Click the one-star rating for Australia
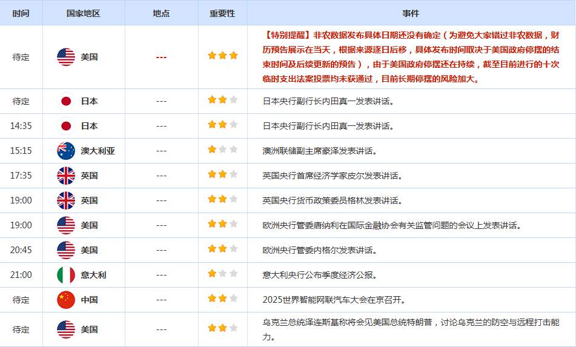The height and width of the screenshot is (347, 576). pyautogui.click(x=223, y=149)
